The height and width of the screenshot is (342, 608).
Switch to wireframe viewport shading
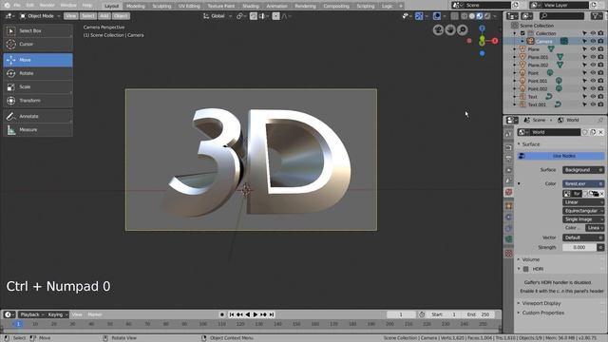tap(465, 16)
